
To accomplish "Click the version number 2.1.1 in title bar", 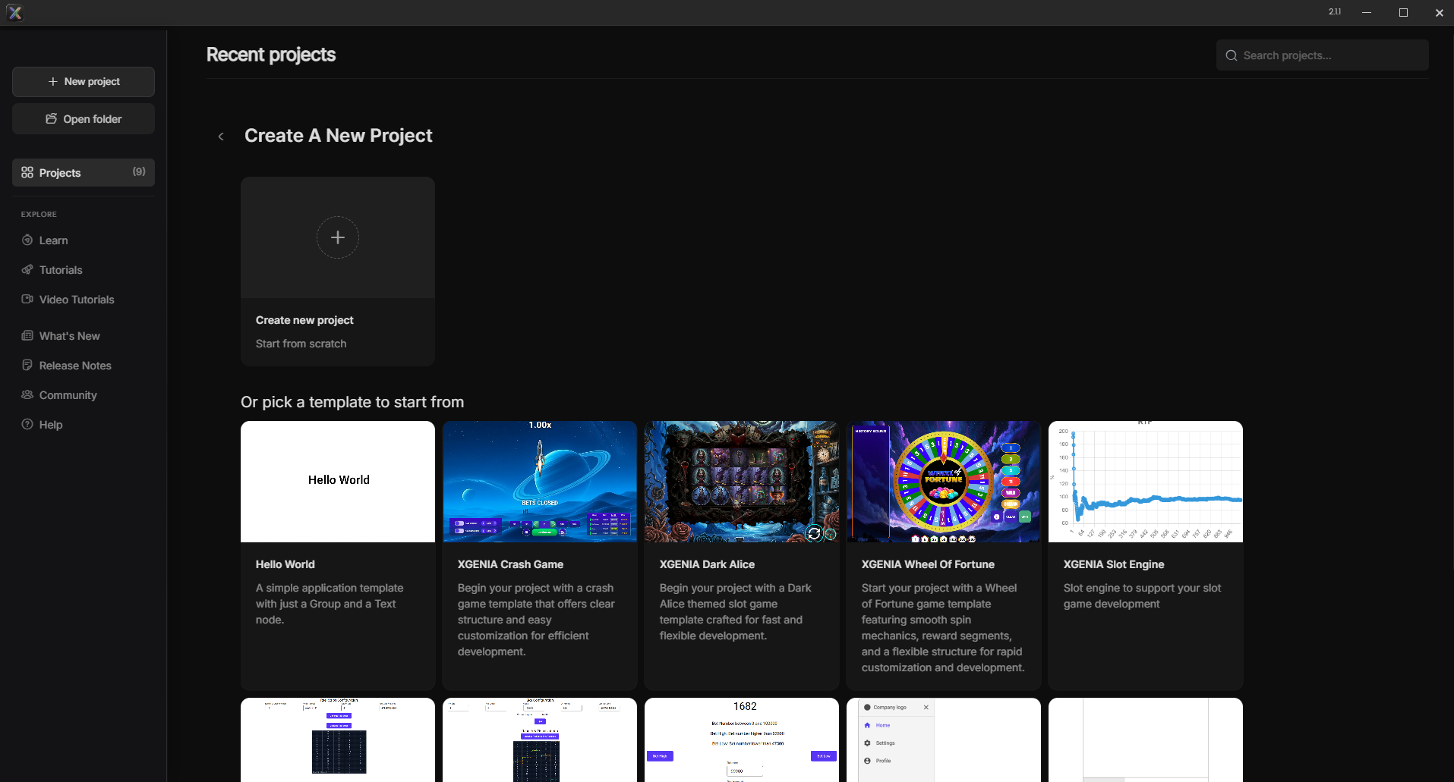I will click(x=1335, y=12).
